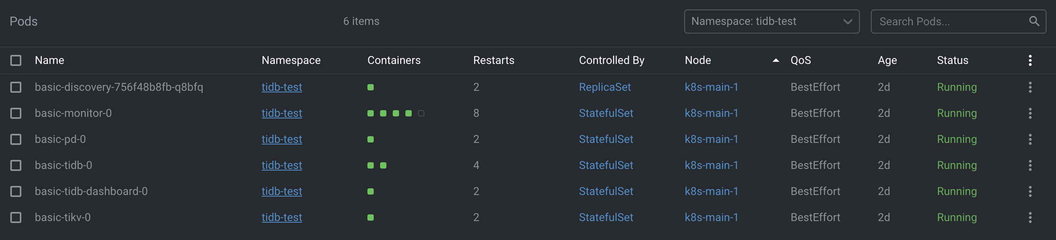
Task: Click the empty container indicator of basic-monitor-0
Action: click(x=421, y=113)
